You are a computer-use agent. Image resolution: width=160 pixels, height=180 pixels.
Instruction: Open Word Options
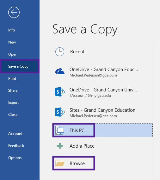pos(15,158)
